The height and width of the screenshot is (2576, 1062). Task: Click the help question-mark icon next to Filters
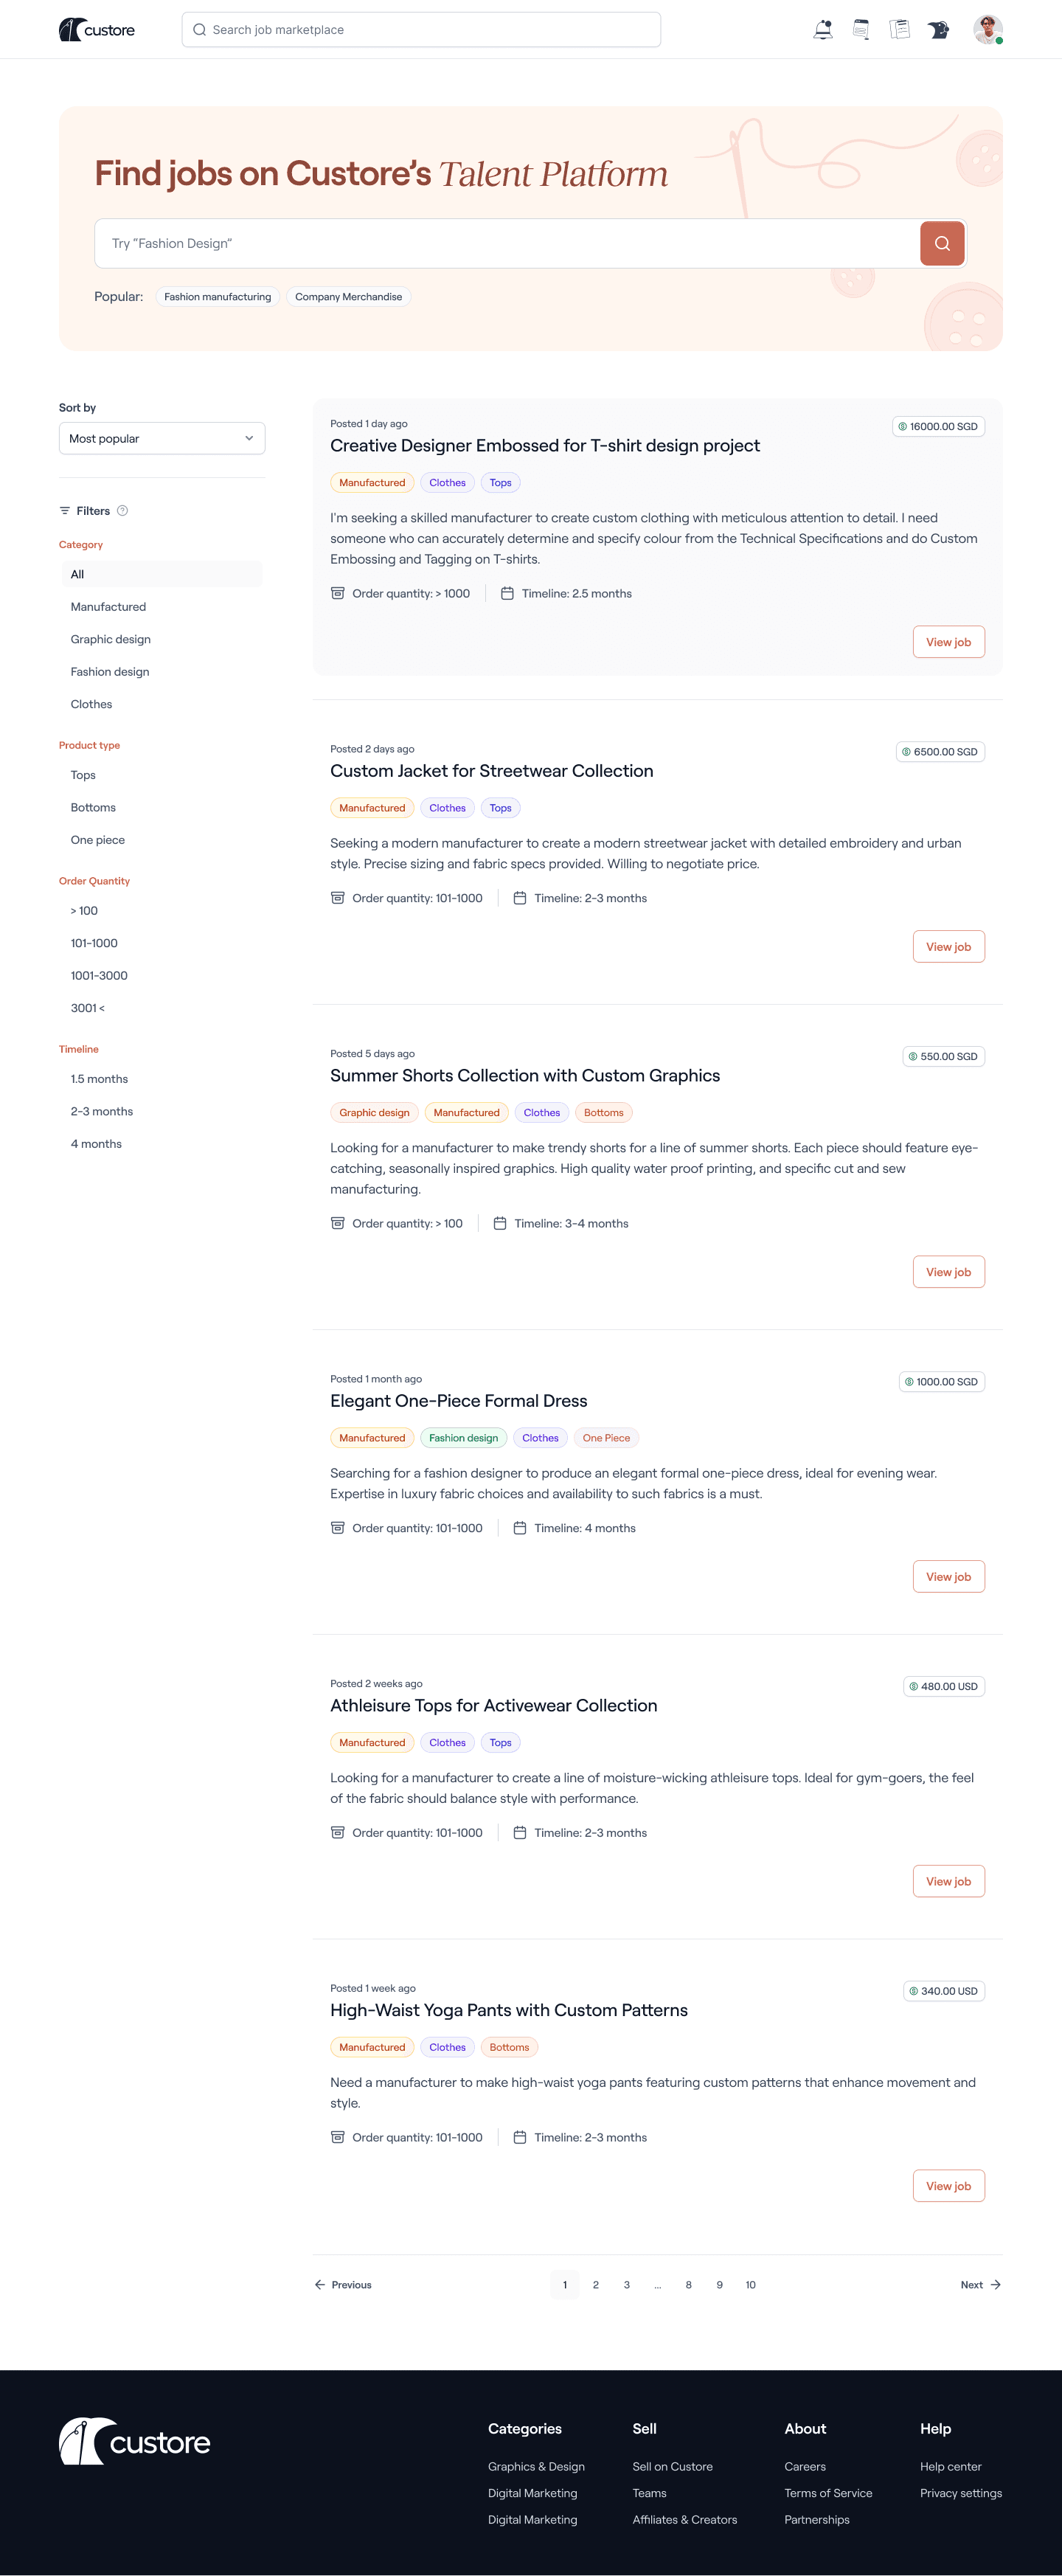(124, 510)
